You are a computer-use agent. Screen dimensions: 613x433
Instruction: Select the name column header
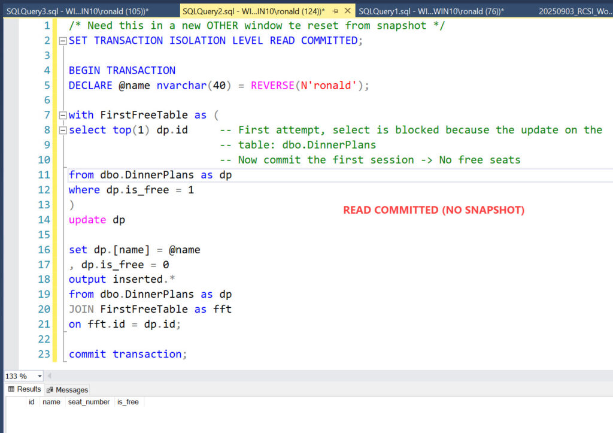[51, 402]
